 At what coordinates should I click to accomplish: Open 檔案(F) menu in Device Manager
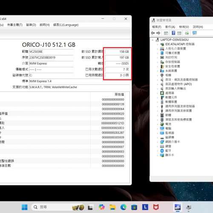(x=157, y=27)
